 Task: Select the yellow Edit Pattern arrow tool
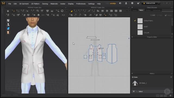tap(71, 11)
